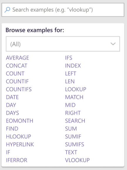The height and width of the screenshot is (170, 127).
Task: Open the (All) category dropdown
Action: click(63, 44)
